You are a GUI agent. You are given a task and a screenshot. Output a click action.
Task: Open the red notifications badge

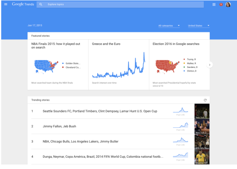point(221,4)
